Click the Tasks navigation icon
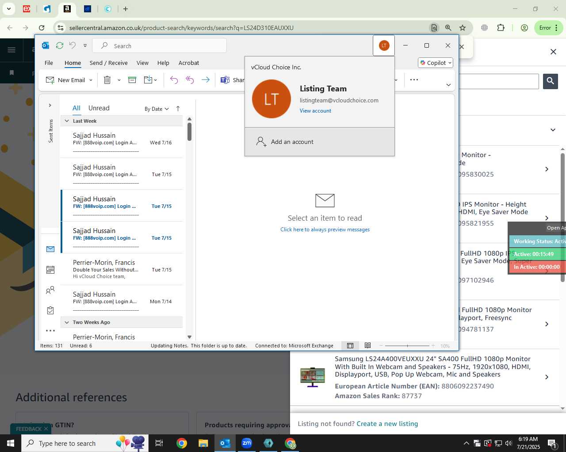This screenshot has width=566, height=452. click(50, 310)
